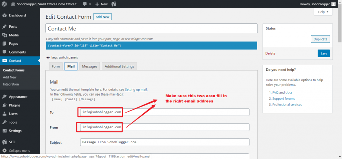This screenshot has height=159, width=342.
Task: Open the Posts menu in sidebar
Action: 13,27
